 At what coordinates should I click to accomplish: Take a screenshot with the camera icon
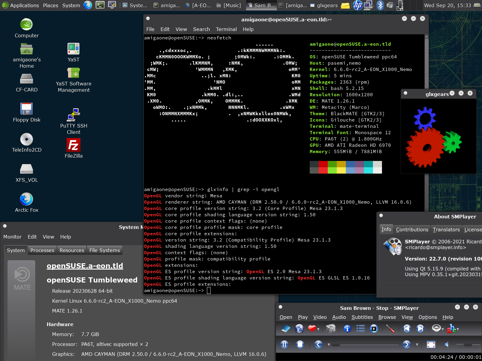(x=330, y=329)
